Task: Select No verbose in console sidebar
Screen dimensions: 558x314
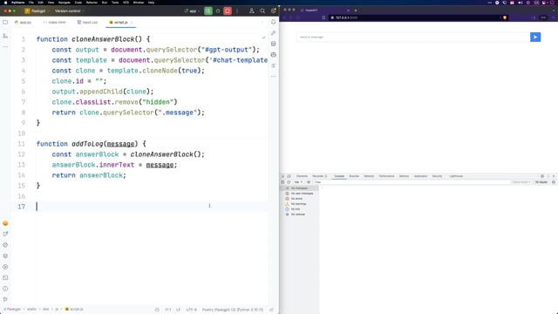Action: [298, 215]
